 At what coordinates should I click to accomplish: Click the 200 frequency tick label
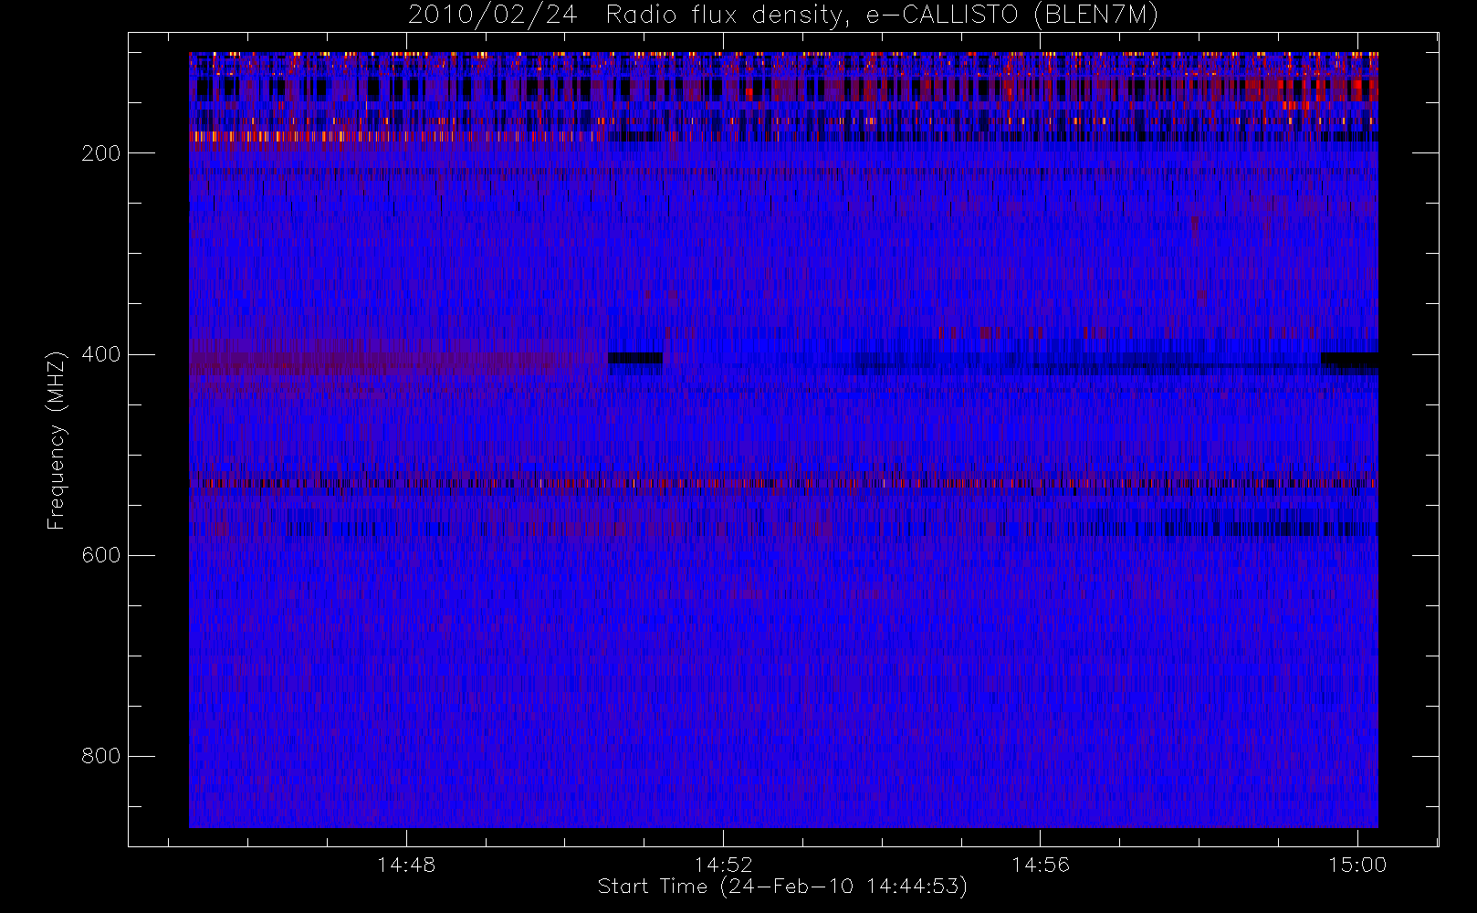click(x=100, y=153)
